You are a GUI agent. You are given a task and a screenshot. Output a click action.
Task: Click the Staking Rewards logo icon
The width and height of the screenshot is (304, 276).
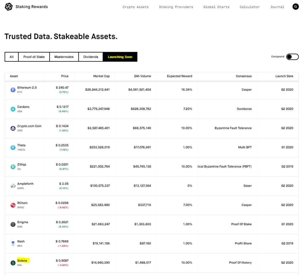click(9, 7)
